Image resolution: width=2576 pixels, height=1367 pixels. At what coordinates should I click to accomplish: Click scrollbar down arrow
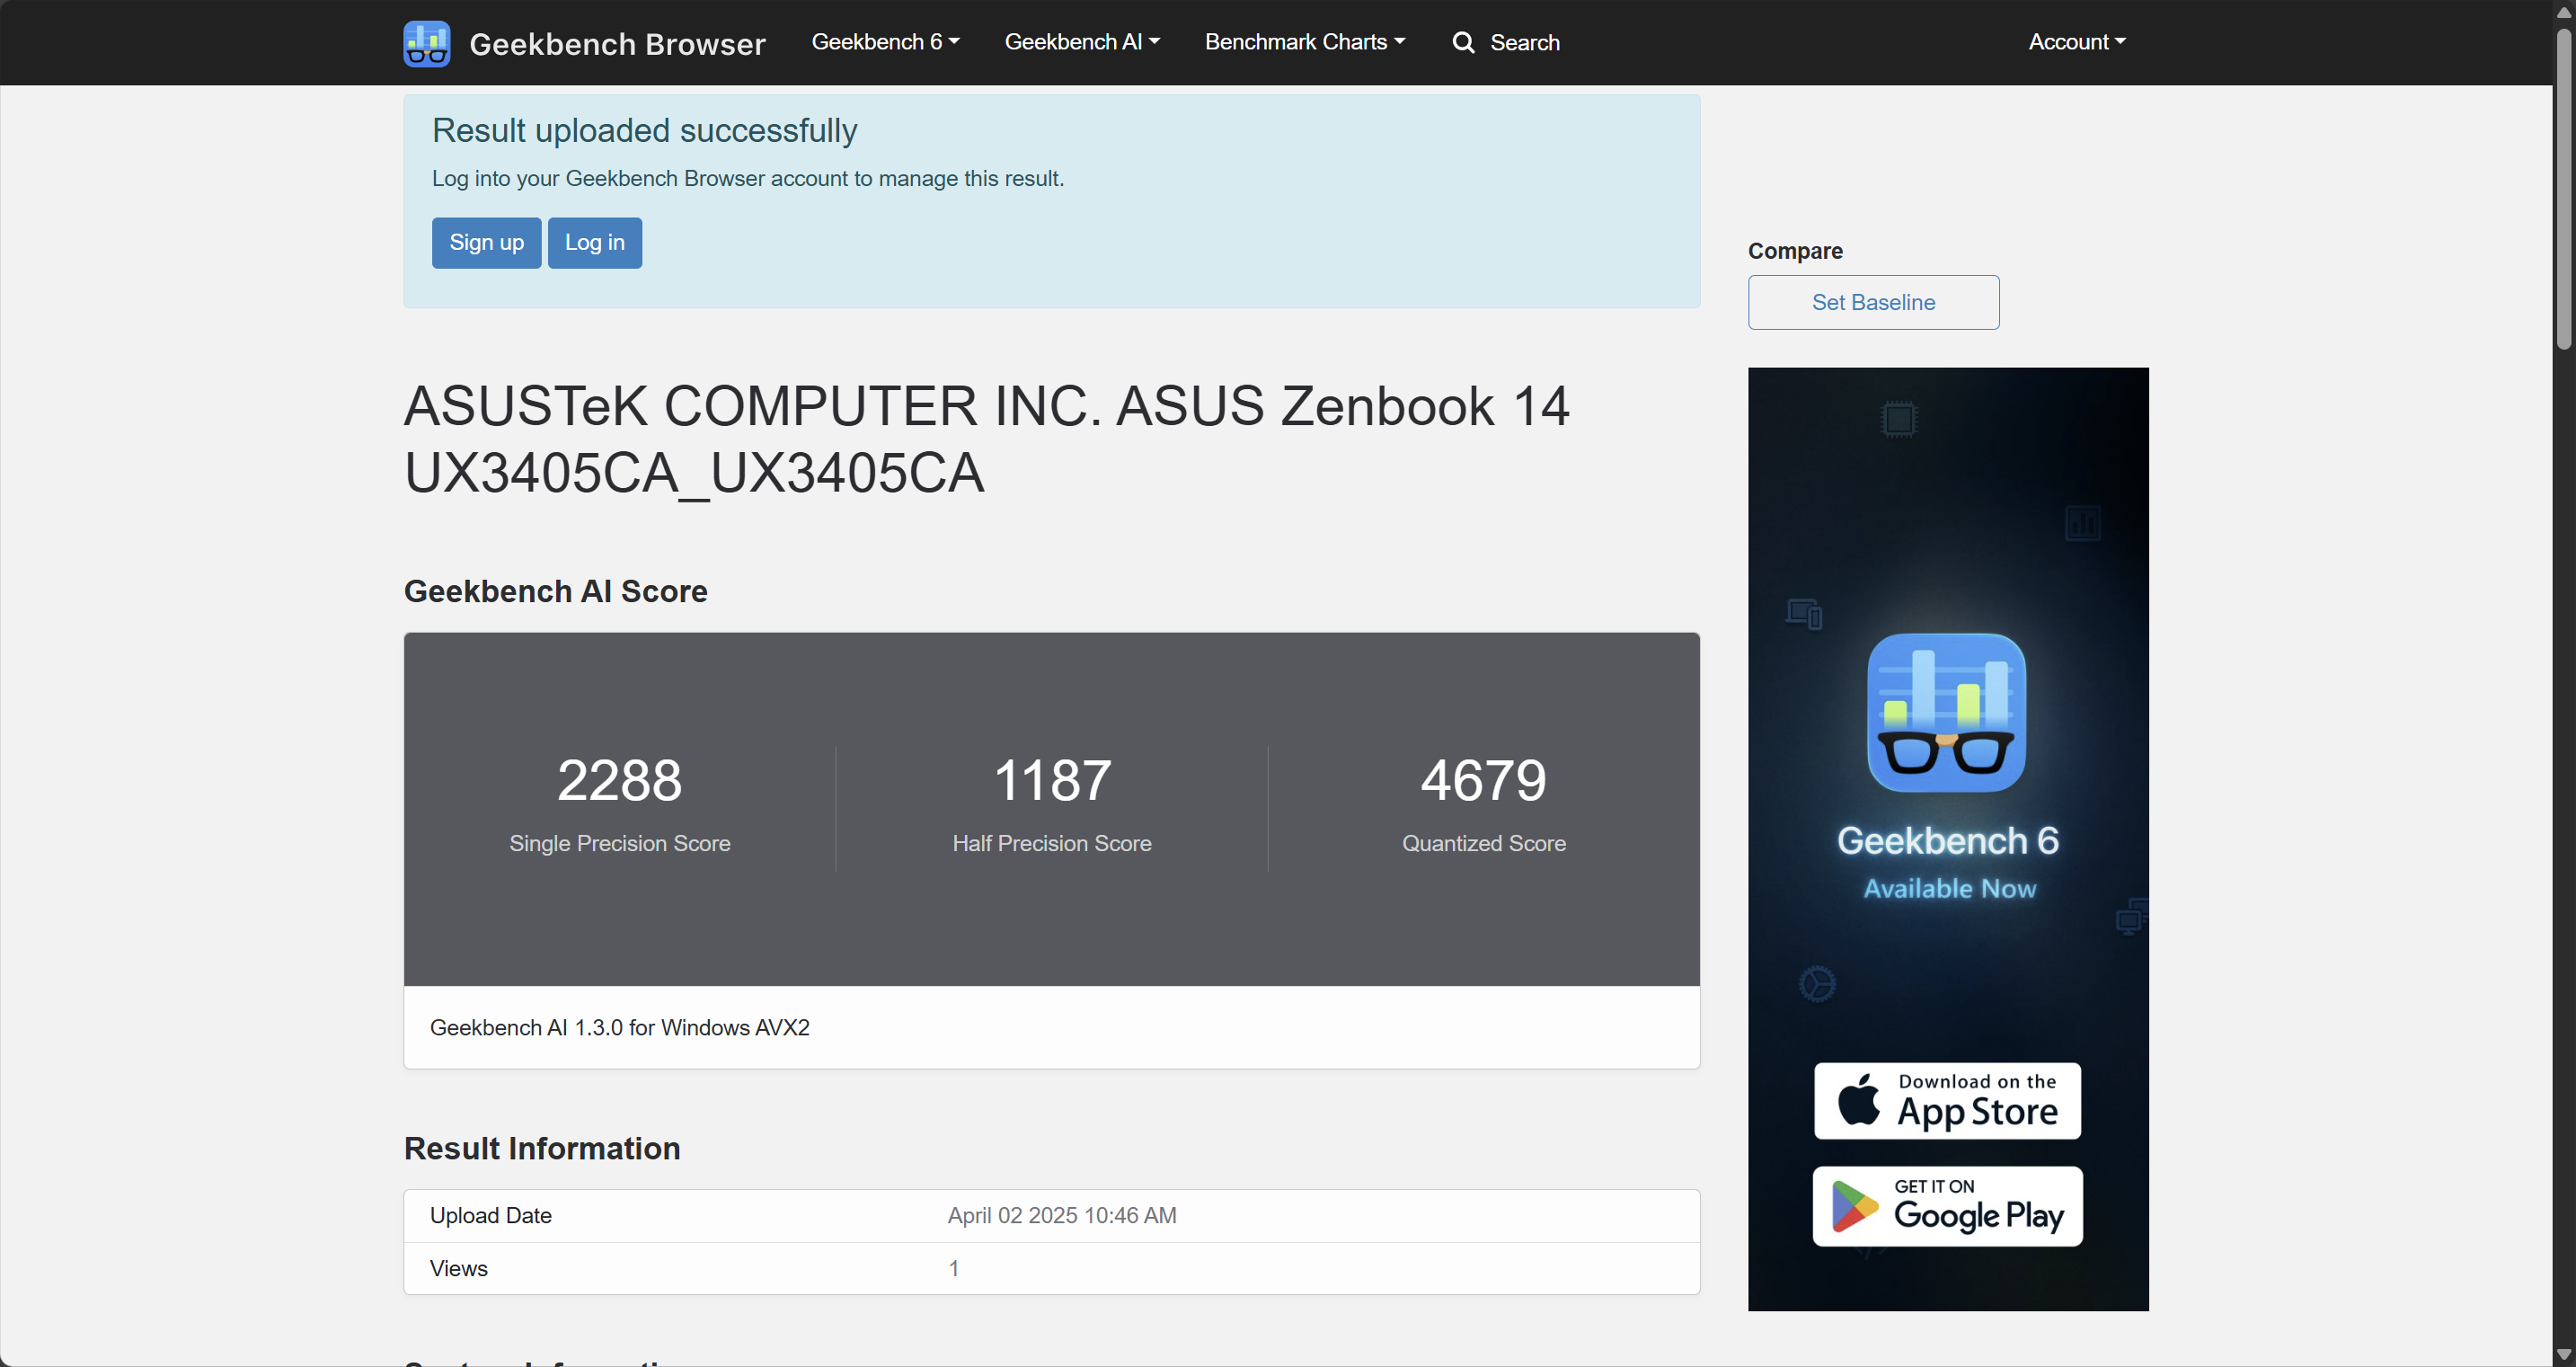point(2563,1355)
